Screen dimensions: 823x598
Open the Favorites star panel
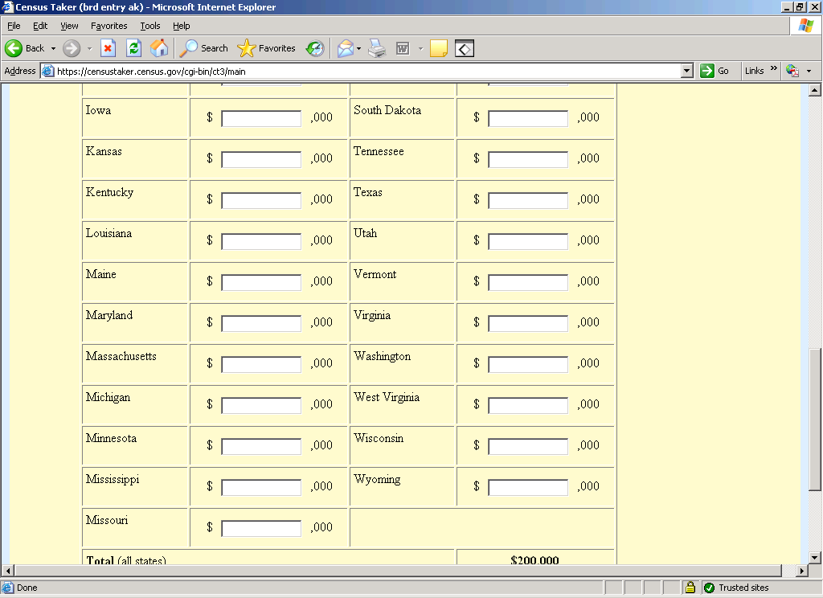(x=267, y=48)
